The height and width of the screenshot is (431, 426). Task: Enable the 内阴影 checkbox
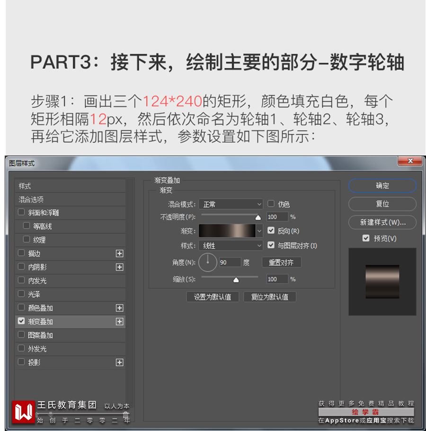21,266
